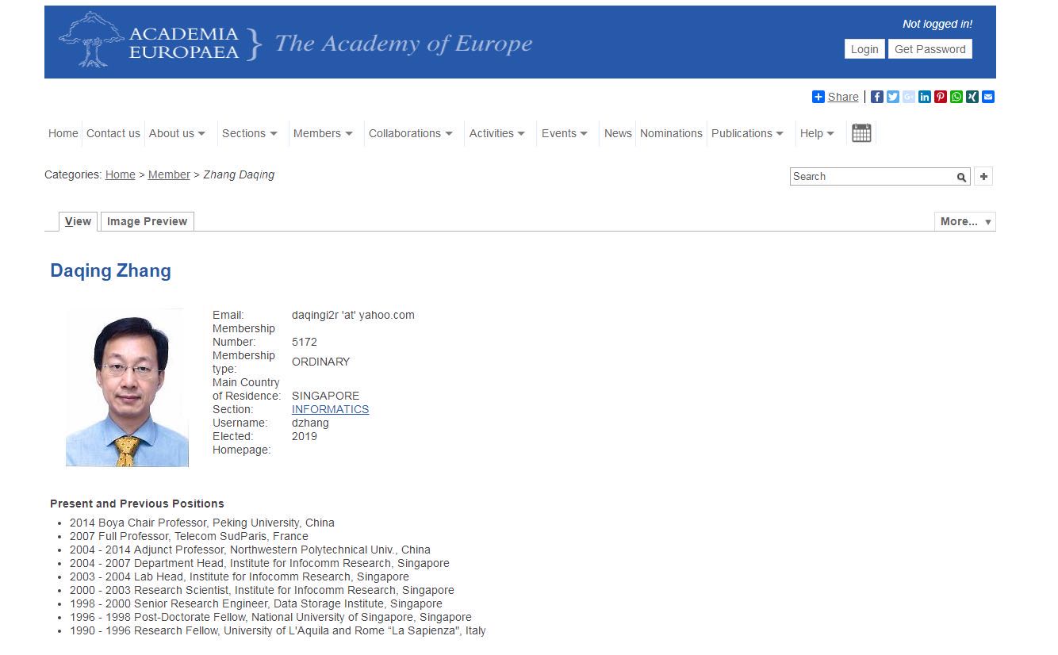
Task: Click the Get Password button
Action: [x=930, y=49]
